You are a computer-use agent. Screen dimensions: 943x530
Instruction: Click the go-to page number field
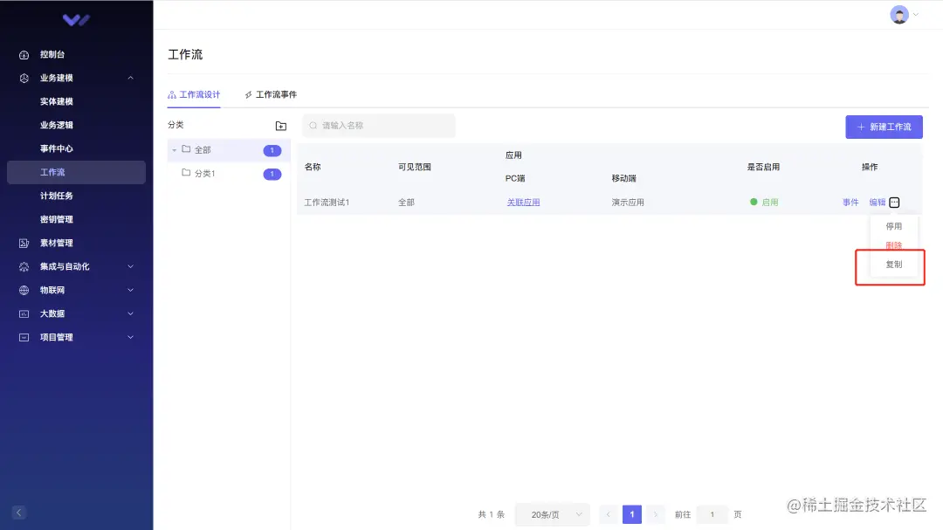tap(712, 514)
